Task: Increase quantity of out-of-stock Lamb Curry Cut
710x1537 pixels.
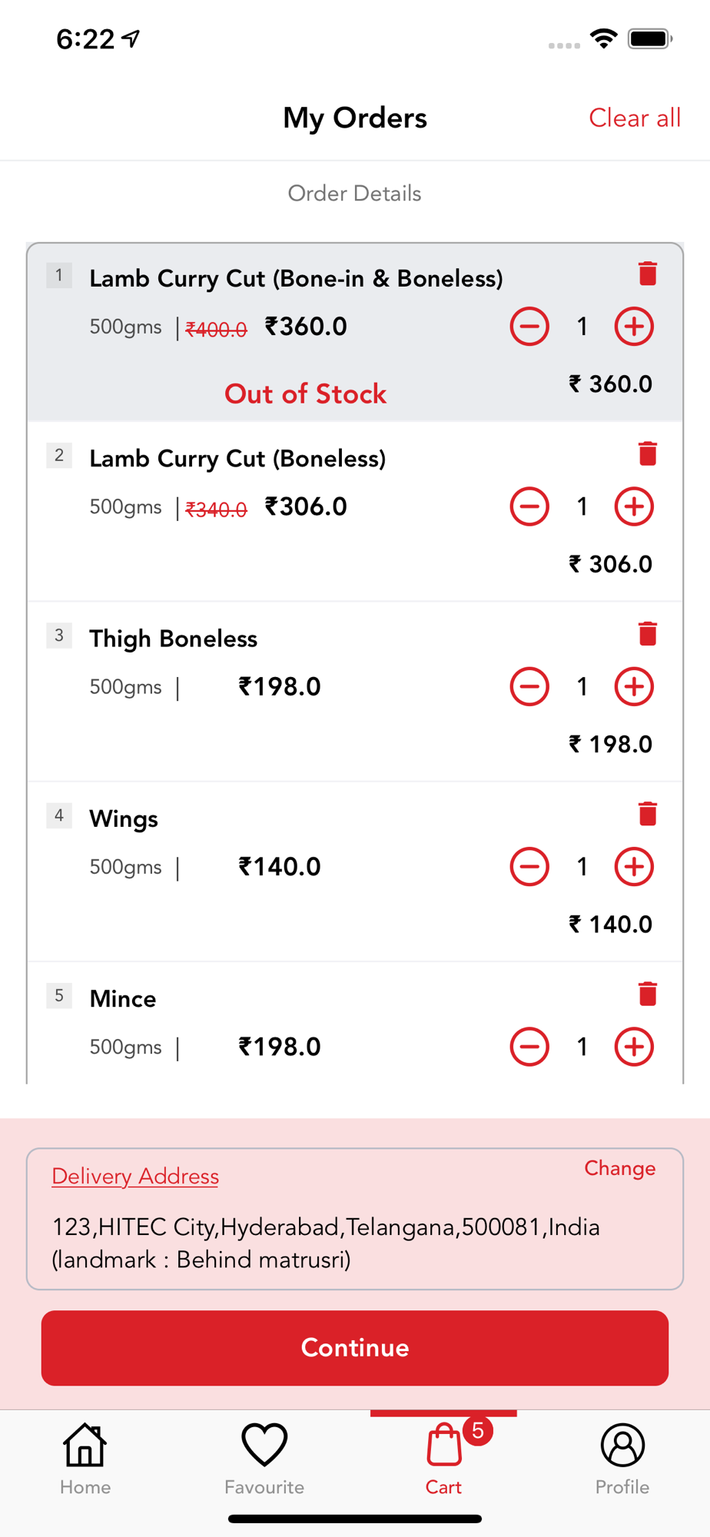Action: pos(634,327)
